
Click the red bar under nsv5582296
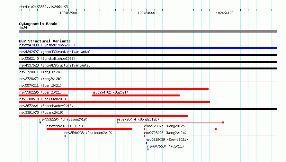coord(44,95)
